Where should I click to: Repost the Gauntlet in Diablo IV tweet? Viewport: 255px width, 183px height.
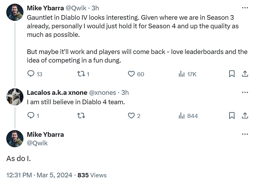point(81,74)
